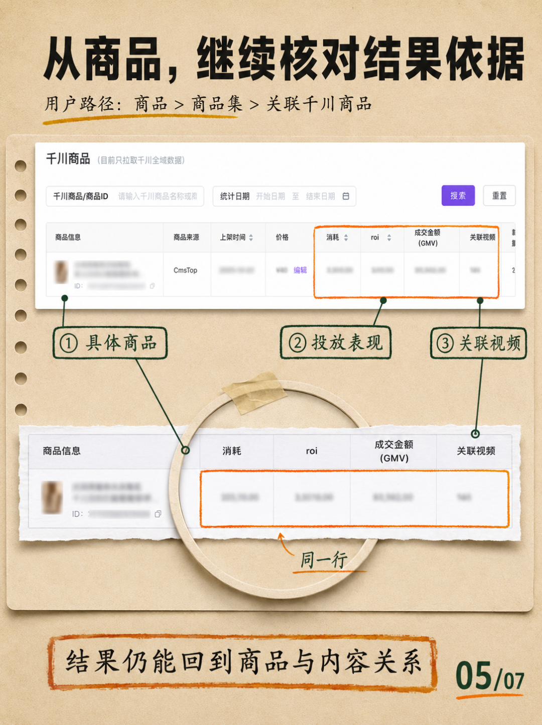Click roi header in enlarged lower table

point(312,451)
